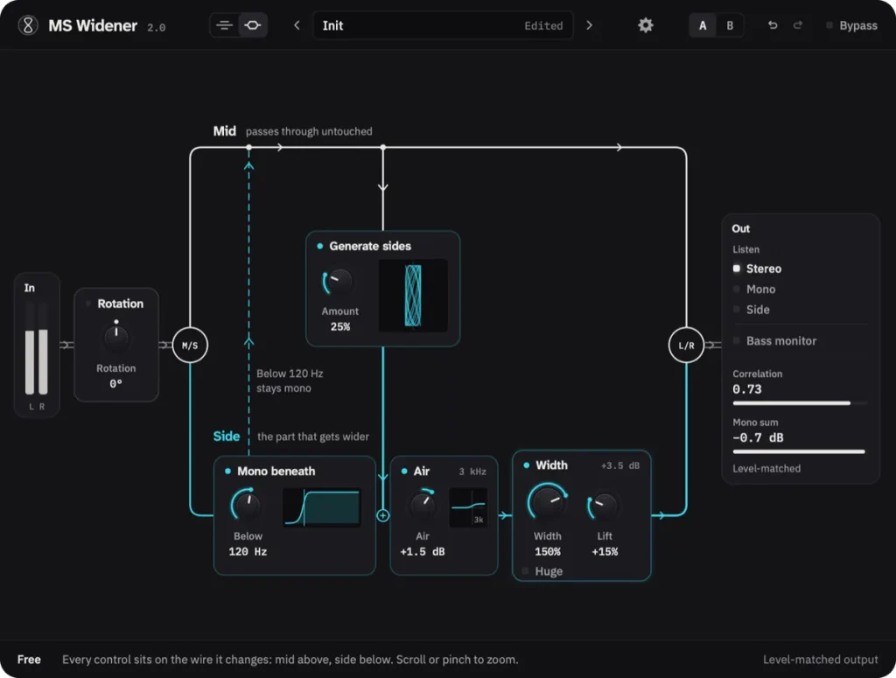The height and width of the screenshot is (678, 896).
Task: Click the Mono sum meter bar
Action: click(799, 451)
